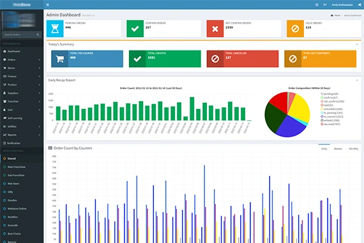Click the search magnifier in Search Orders
Screen dimensions: 364x243
[x=38, y=35]
